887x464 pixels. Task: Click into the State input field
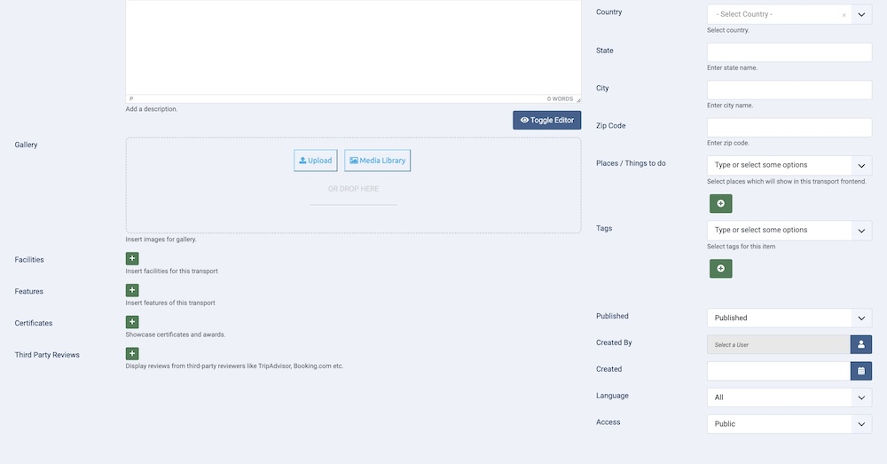click(789, 52)
